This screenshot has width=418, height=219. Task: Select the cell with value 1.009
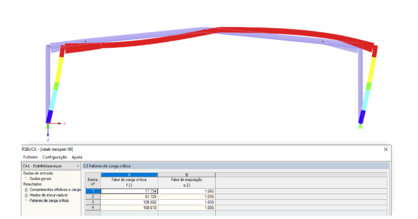click(186, 202)
